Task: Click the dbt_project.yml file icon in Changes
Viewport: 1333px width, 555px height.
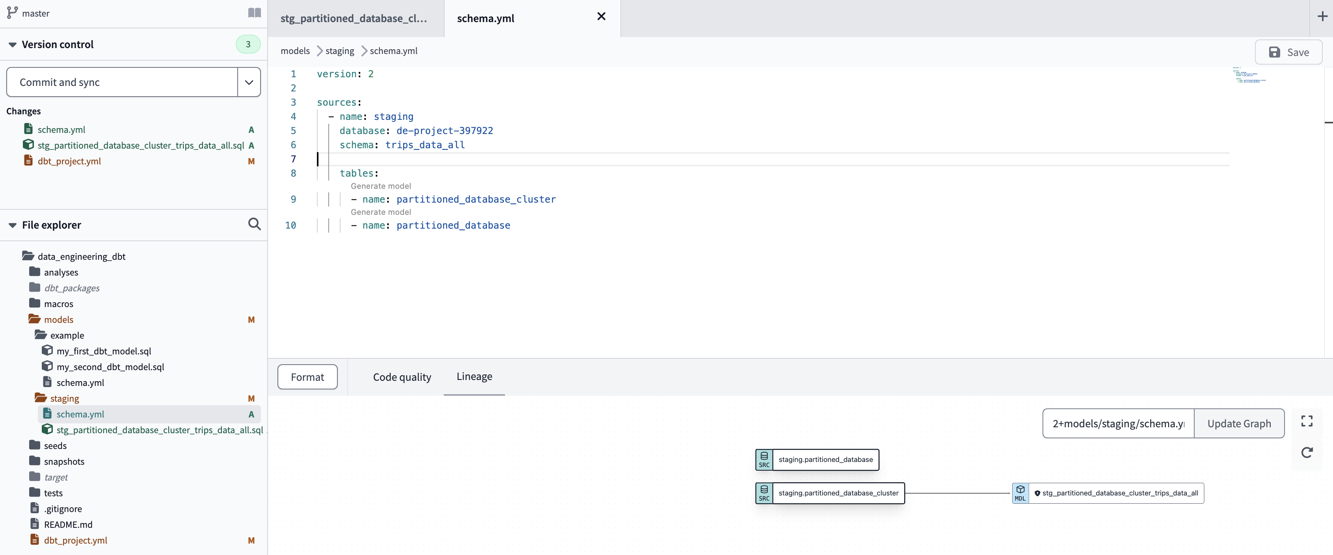Action: (x=28, y=160)
